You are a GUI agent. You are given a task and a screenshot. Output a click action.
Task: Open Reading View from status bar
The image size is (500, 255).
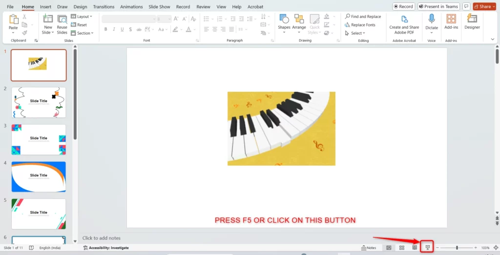pyautogui.click(x=415, y=248)
